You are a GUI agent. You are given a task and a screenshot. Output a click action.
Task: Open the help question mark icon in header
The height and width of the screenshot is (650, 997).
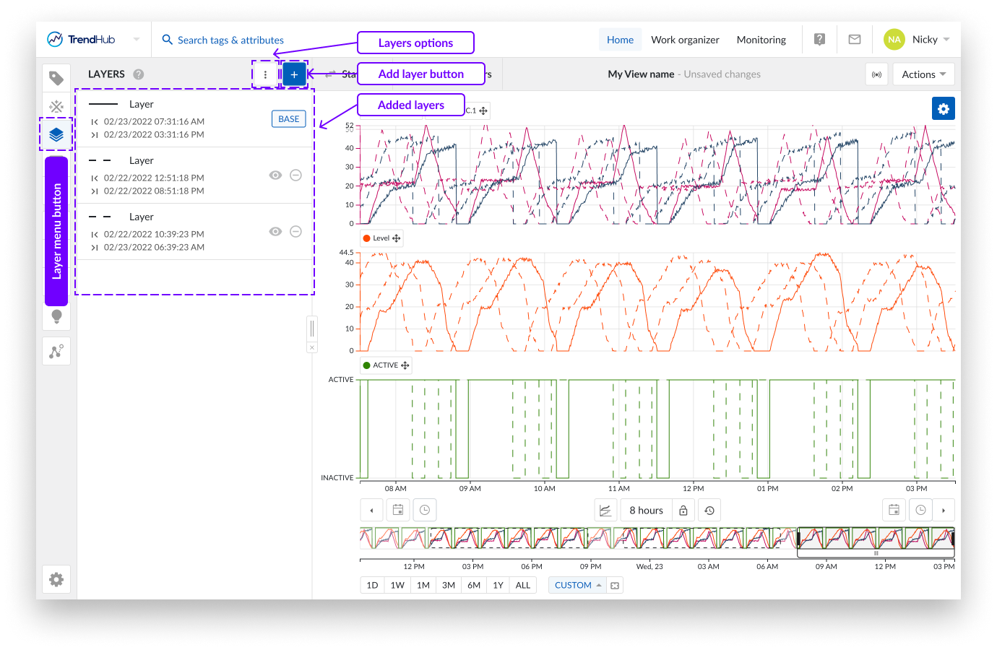point(819,40)
